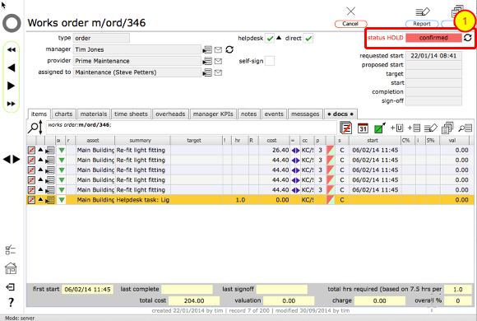Open the time sheets tab
Image resolution: width=477 pixels, height=321 pixels.
(x=131, y=114)
